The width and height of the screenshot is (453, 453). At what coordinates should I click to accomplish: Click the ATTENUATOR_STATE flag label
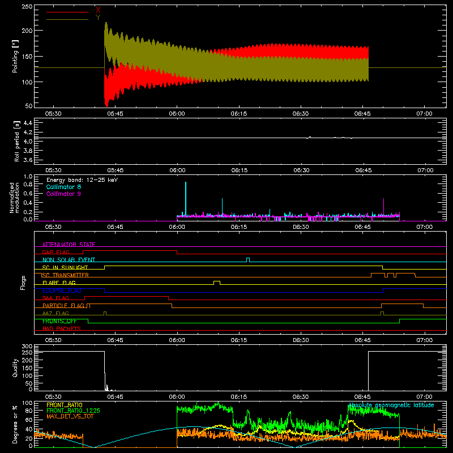[69, 245]
